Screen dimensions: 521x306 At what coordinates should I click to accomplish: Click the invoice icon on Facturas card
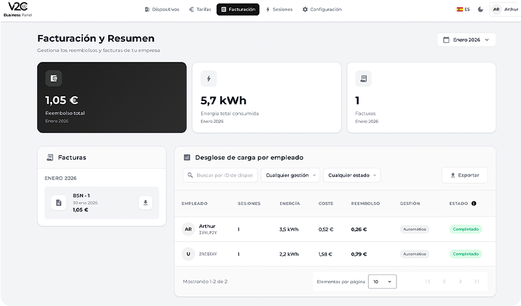click(x=363, y=79)
